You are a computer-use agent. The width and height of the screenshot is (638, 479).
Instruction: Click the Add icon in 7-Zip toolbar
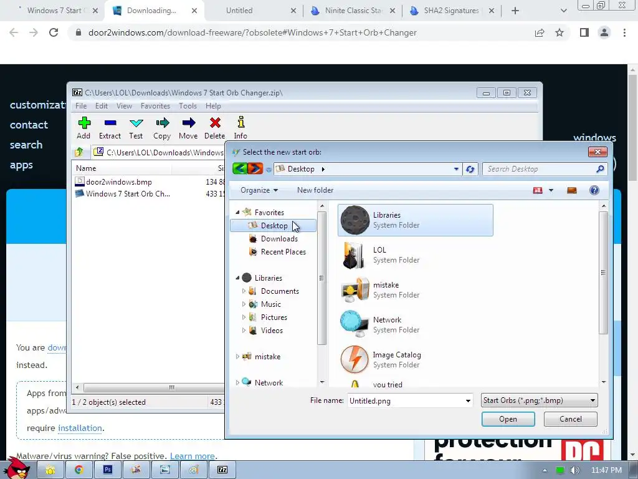click(x=84, y=123)
